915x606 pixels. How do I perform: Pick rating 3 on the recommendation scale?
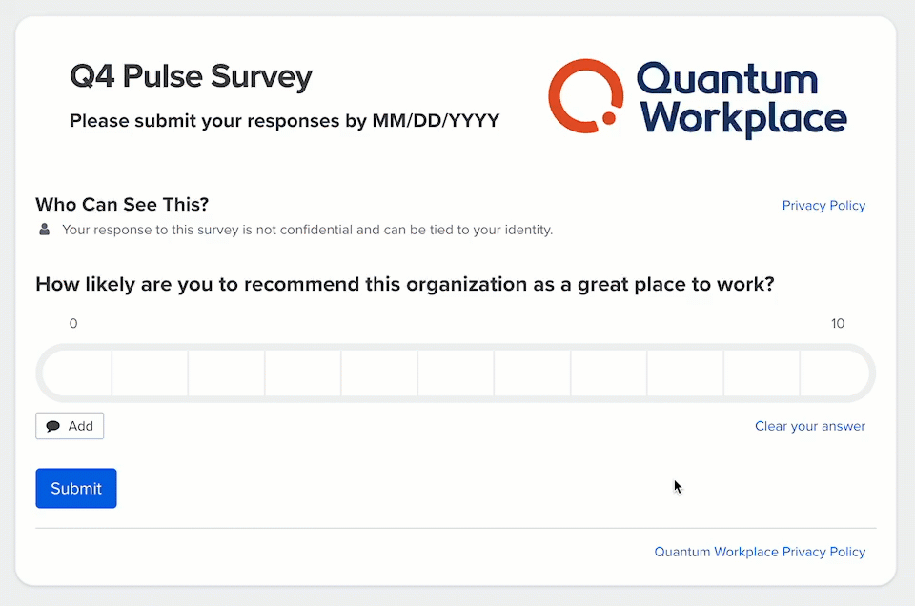[x=303, y=373]
